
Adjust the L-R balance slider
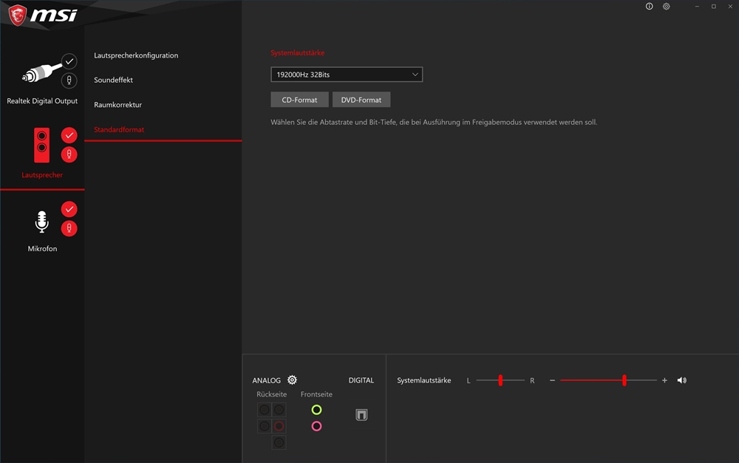click(x=500, y=380)
